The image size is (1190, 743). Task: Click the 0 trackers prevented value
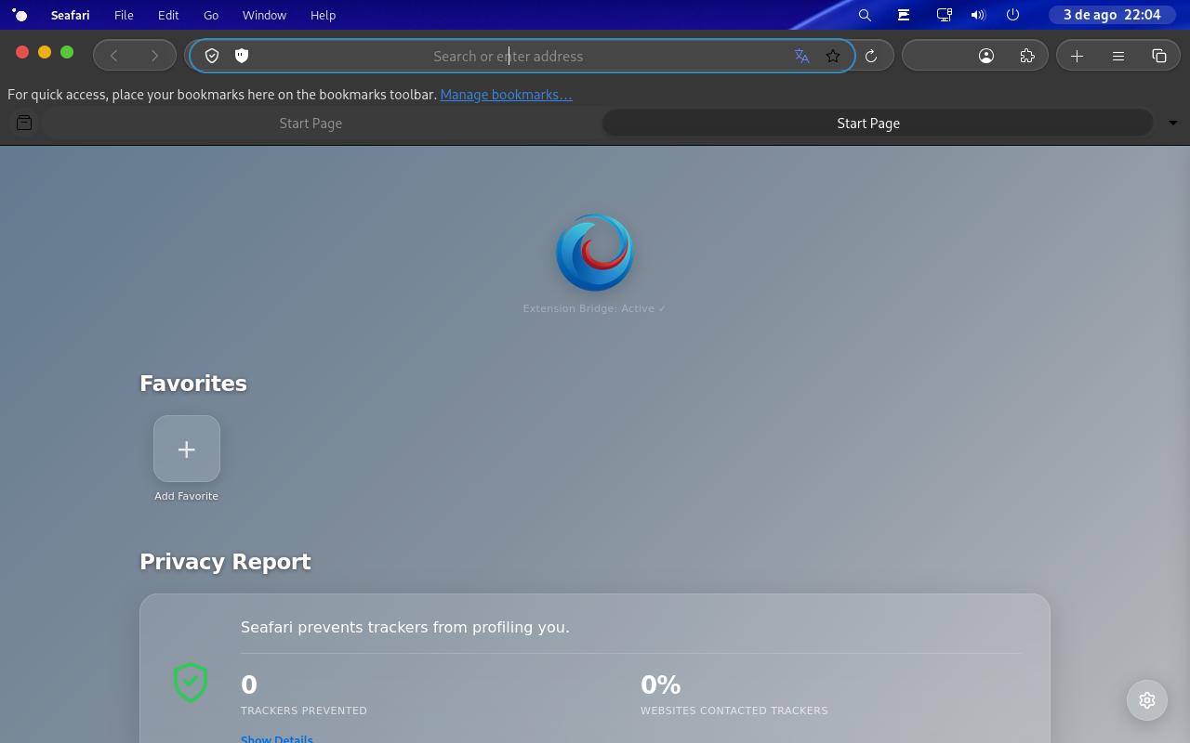coord(249,684)
